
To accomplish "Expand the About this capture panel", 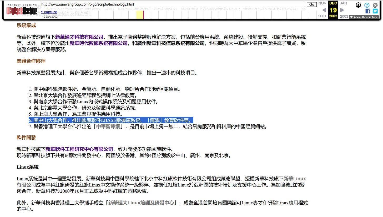I will pyautogui.click(x=364, y=17).
